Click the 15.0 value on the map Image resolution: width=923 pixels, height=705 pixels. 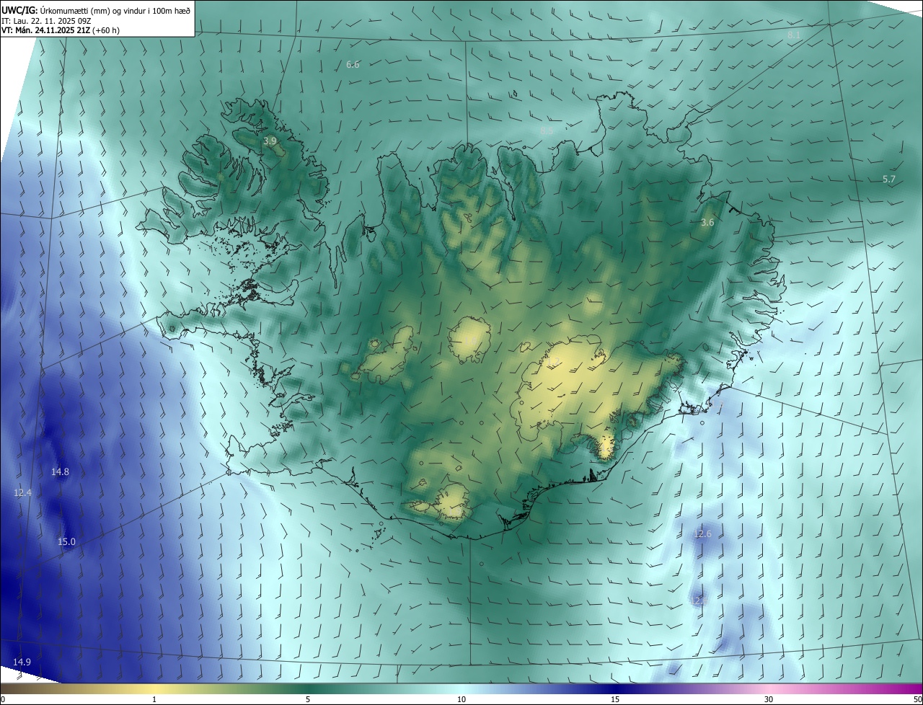(66, 542)
